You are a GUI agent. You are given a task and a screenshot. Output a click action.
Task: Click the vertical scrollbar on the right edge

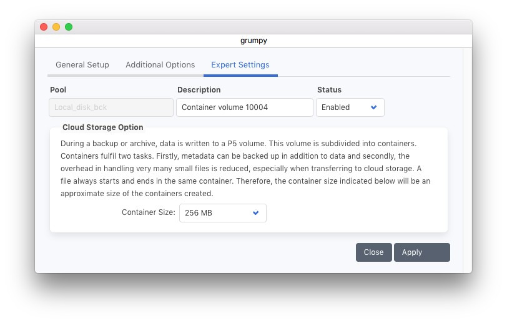[467, 156]
